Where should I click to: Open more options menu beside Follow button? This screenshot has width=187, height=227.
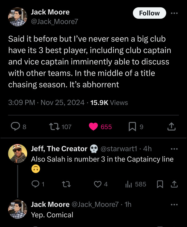click(174, 13)
